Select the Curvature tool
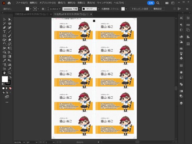 click(9, 28)
